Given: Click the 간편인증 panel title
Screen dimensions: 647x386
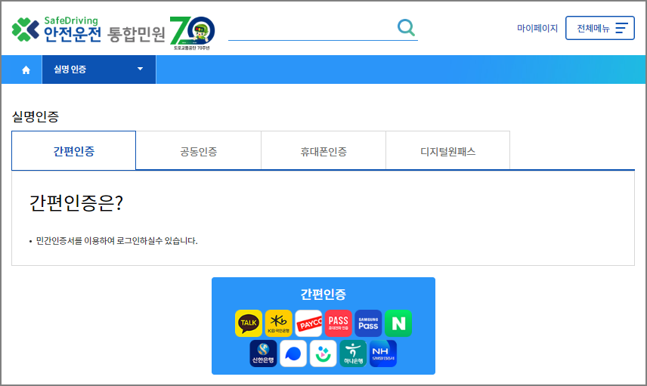Looking at the screenshot, I should pyautogui.click(x=323, y=295).
